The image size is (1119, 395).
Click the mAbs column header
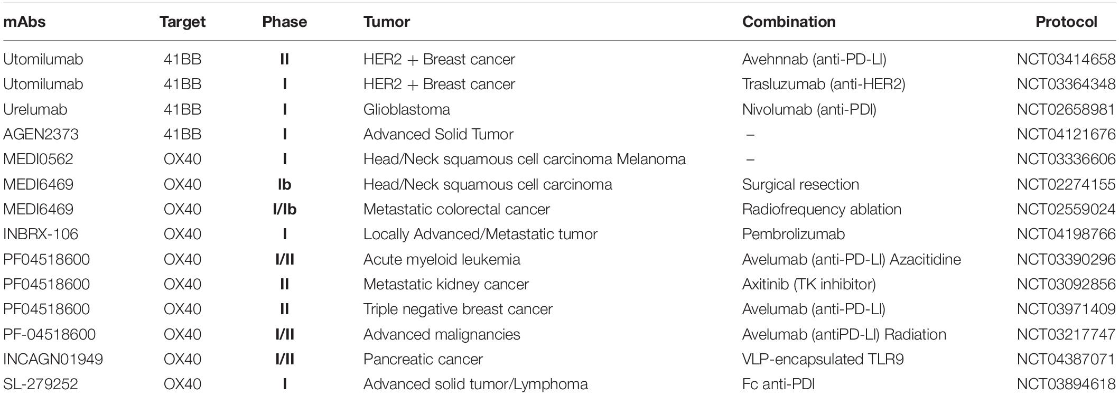(x=24, y=22)
